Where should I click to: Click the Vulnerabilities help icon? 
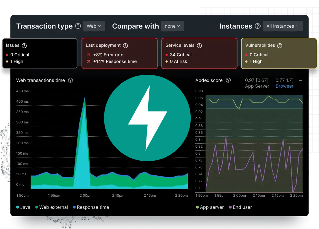280,45
